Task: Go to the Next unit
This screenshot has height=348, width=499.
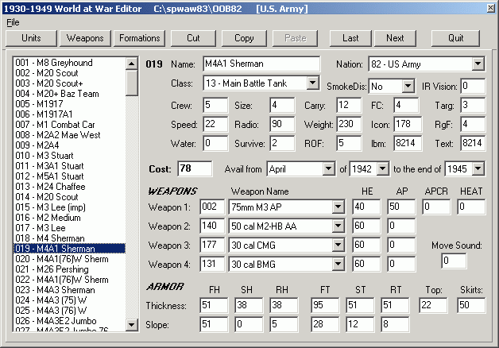Action: tap(395, 38)
